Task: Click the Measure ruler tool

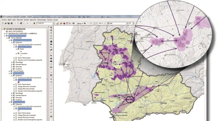Action: [x=51, y=67]
